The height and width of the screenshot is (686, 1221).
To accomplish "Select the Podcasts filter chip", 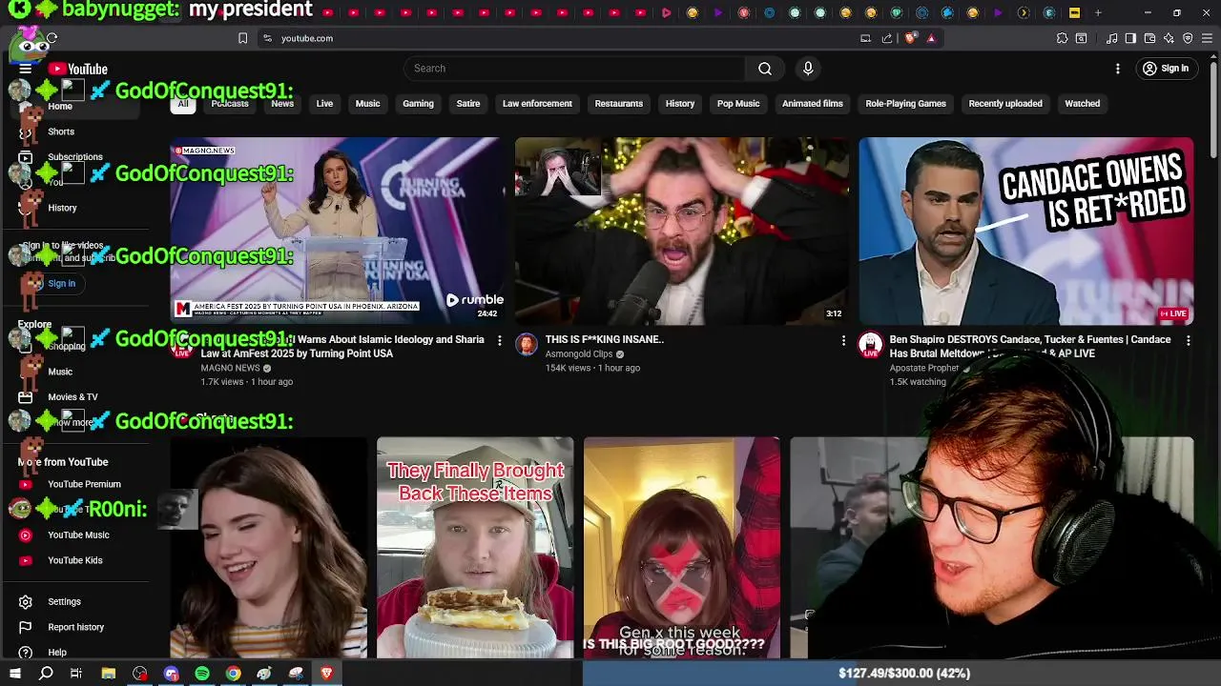I will pos(230,104).
